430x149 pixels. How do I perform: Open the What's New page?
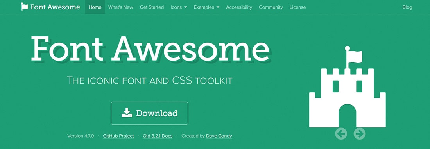[121, 7]
